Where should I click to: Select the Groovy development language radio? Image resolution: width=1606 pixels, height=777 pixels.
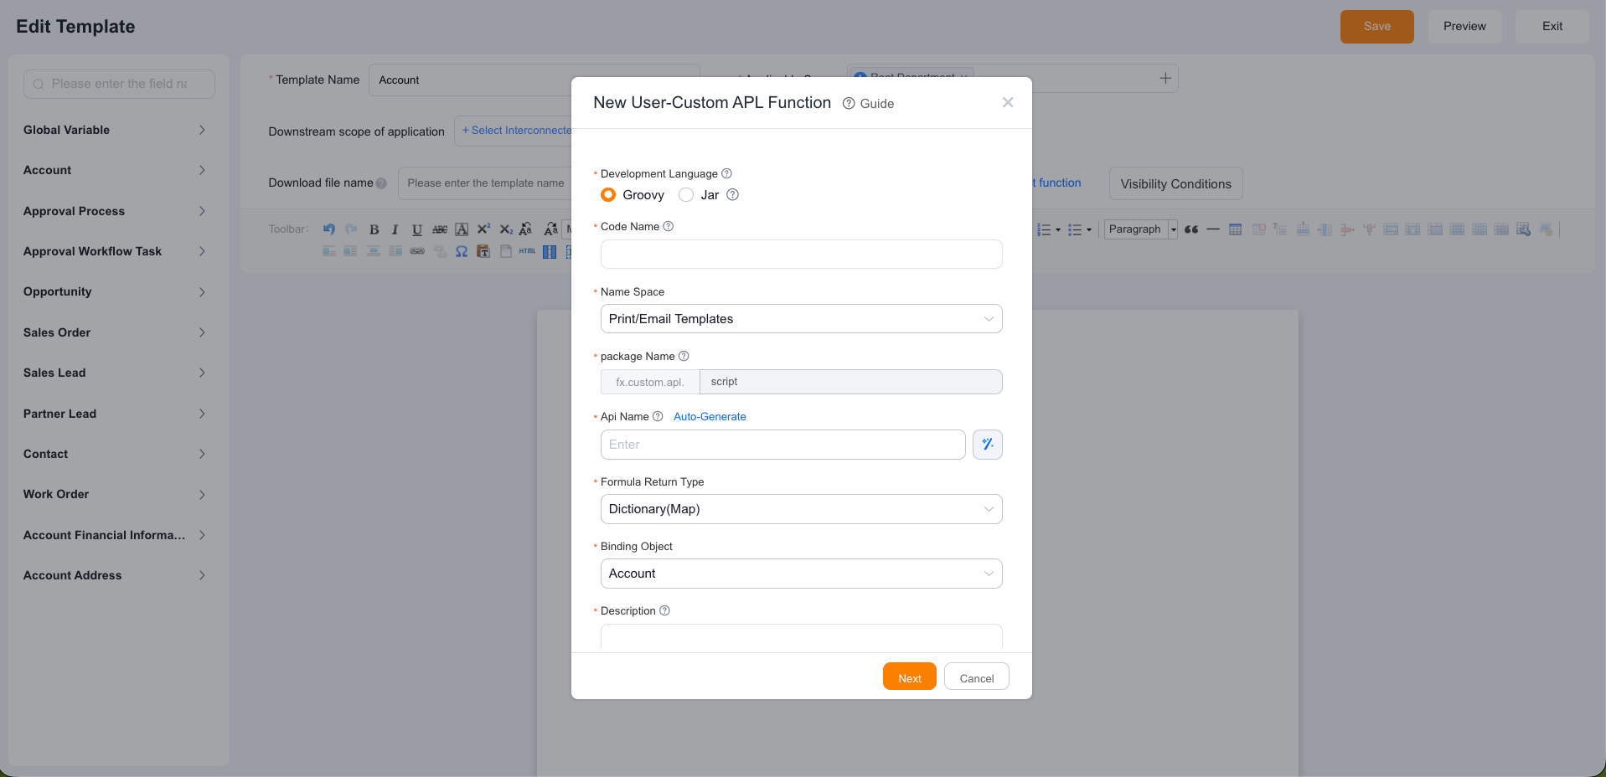[x=608, y=194]
